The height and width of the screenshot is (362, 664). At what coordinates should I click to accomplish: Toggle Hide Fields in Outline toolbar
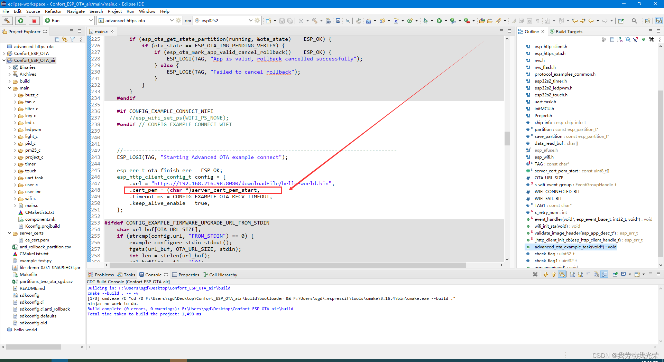point(628,39)
